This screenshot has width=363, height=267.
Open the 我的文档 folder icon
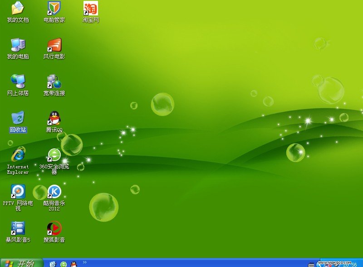pyautogui.click(x=18, y=8)
